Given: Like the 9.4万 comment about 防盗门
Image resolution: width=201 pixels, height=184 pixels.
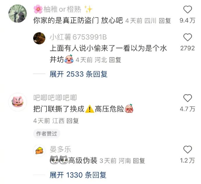Looking at the screenshot, I should [x=188, y=10].
